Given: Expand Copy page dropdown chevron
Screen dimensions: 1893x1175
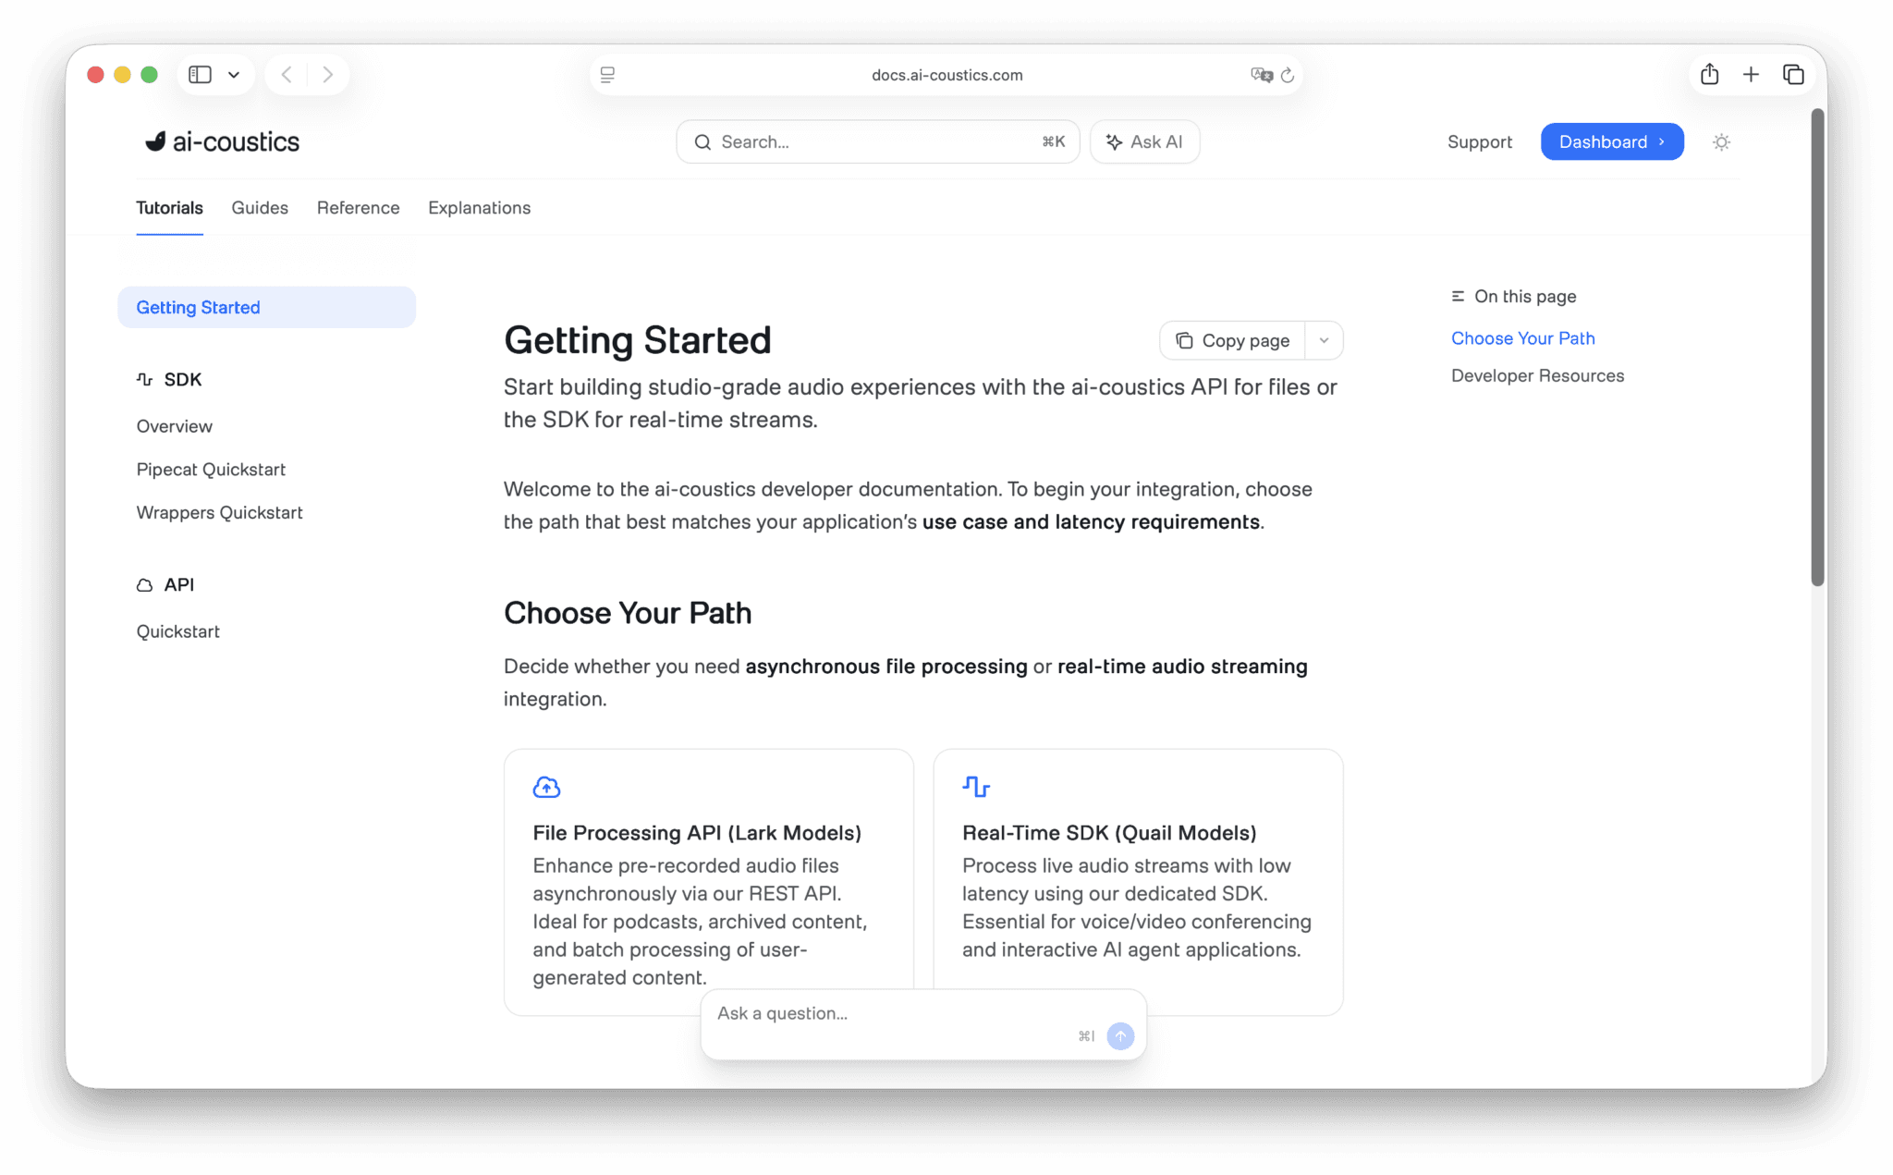Looking at the screenshot, I should pos(1324,341).
